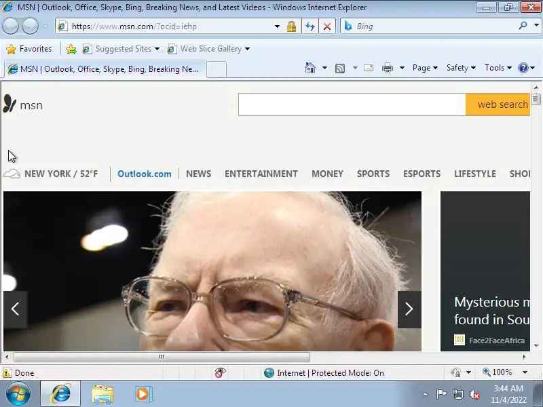The image size is (543, 407).
Task: Click the Face2FaceAfrica source logo
Action: point(460,340)
